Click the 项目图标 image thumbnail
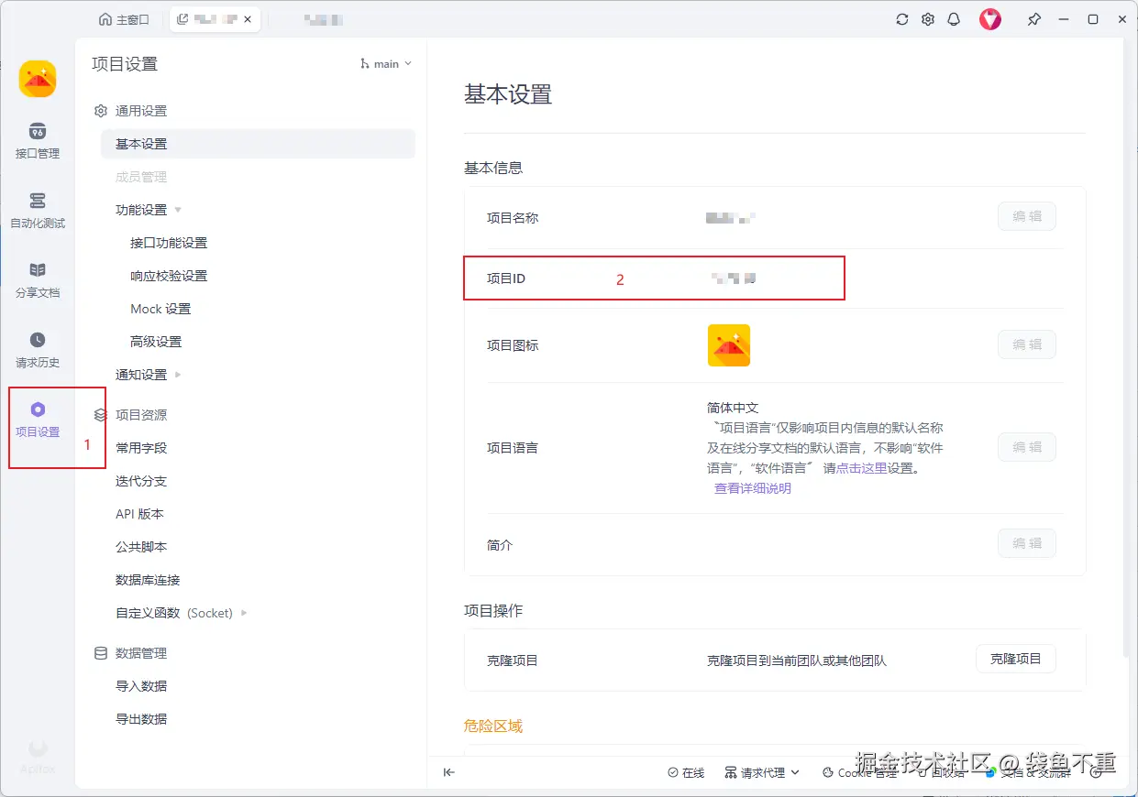The width and height of the screenshot is (1138, 797). coord(729,345)
